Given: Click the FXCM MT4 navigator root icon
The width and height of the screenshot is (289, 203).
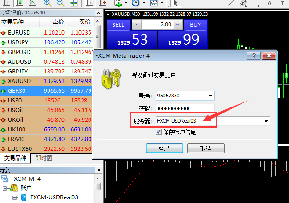Looking at the screenshot, I should click(5, 179).
